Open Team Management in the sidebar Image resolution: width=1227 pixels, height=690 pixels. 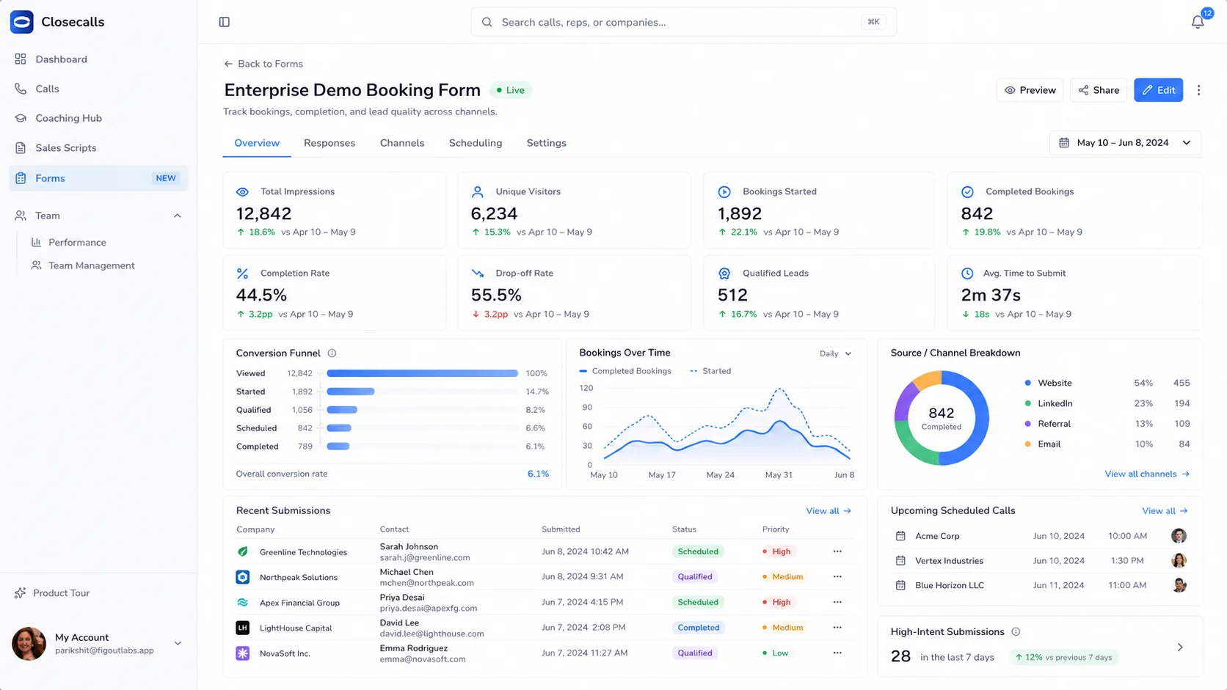click(x=91, y=265)
